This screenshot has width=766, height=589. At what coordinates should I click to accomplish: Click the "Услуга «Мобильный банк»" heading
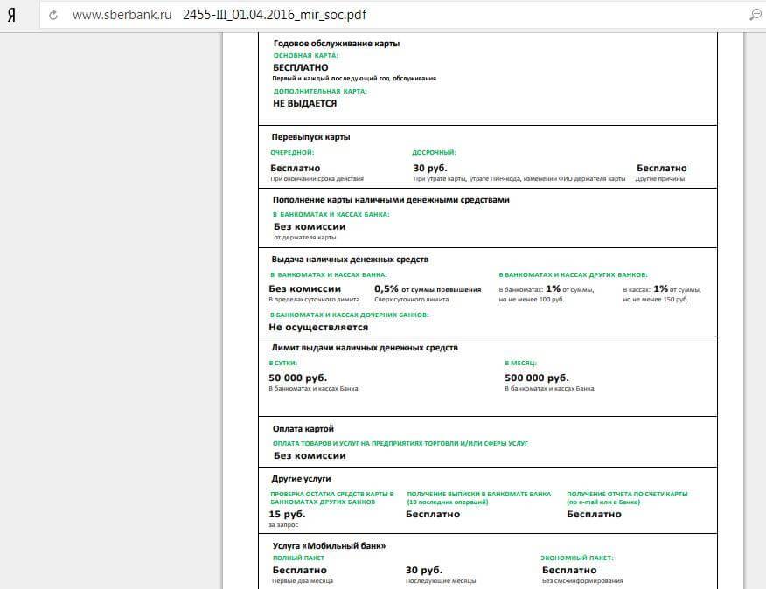[x=329, y=545]
